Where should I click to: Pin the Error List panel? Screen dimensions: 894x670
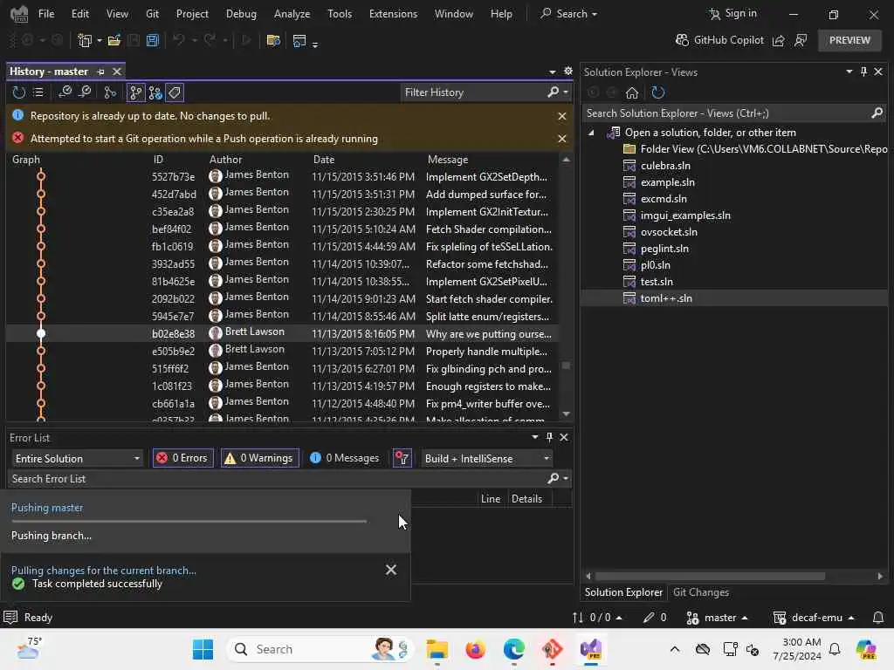(x=549, y=437)
